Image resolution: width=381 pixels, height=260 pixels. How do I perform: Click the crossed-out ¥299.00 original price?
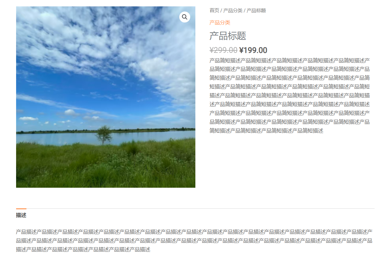[223, 50]
